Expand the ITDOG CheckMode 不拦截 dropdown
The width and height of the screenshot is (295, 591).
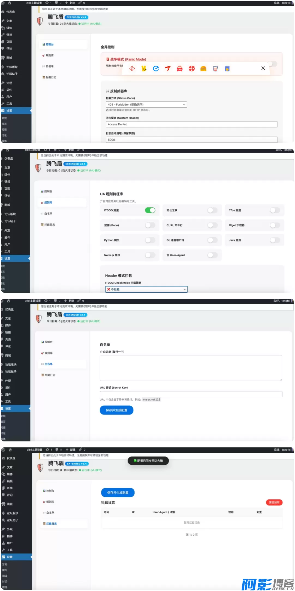[146, 289]
